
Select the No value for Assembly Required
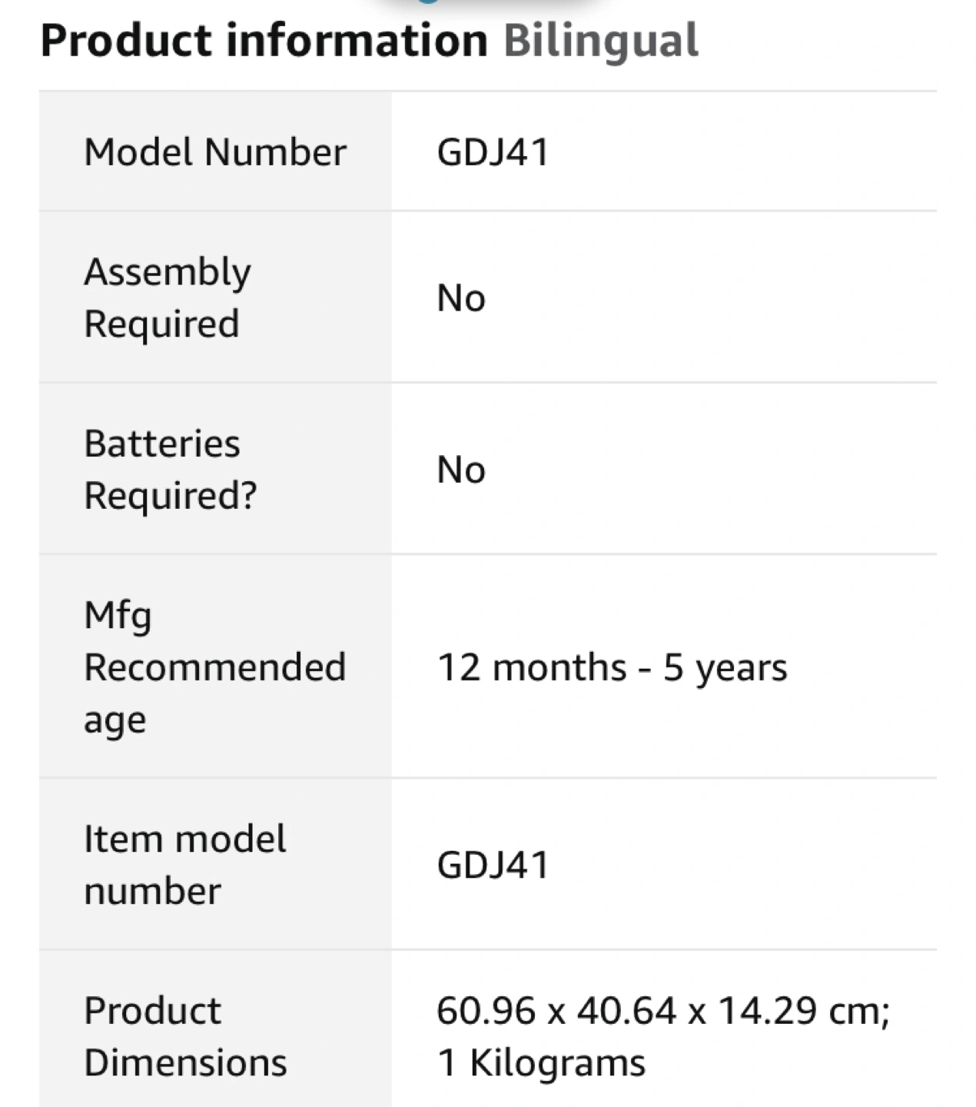click(461, 298)
